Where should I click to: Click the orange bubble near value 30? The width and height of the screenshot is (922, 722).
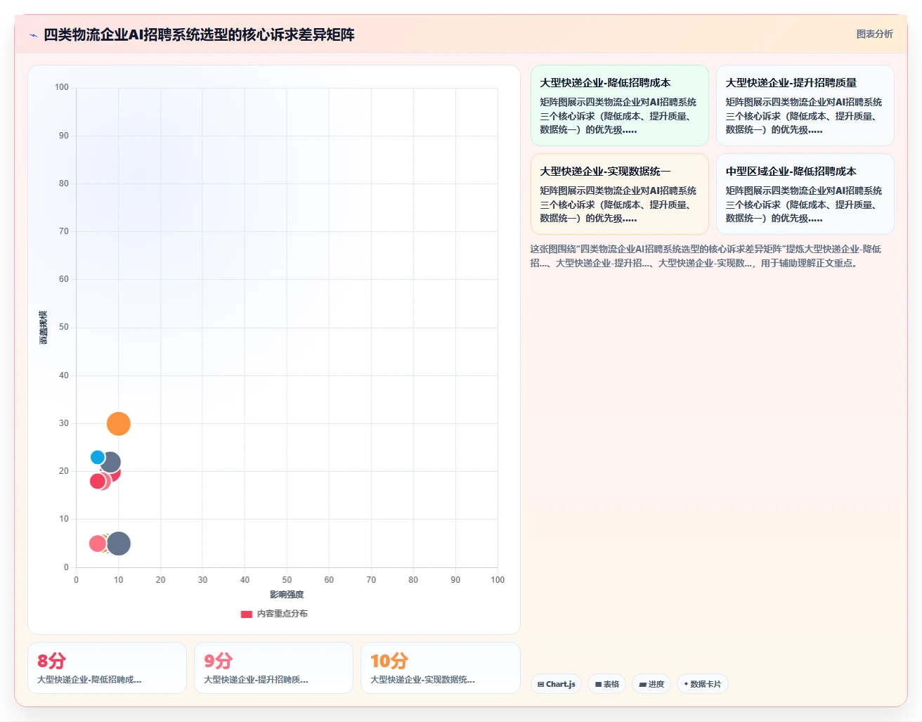coord(119,424)
